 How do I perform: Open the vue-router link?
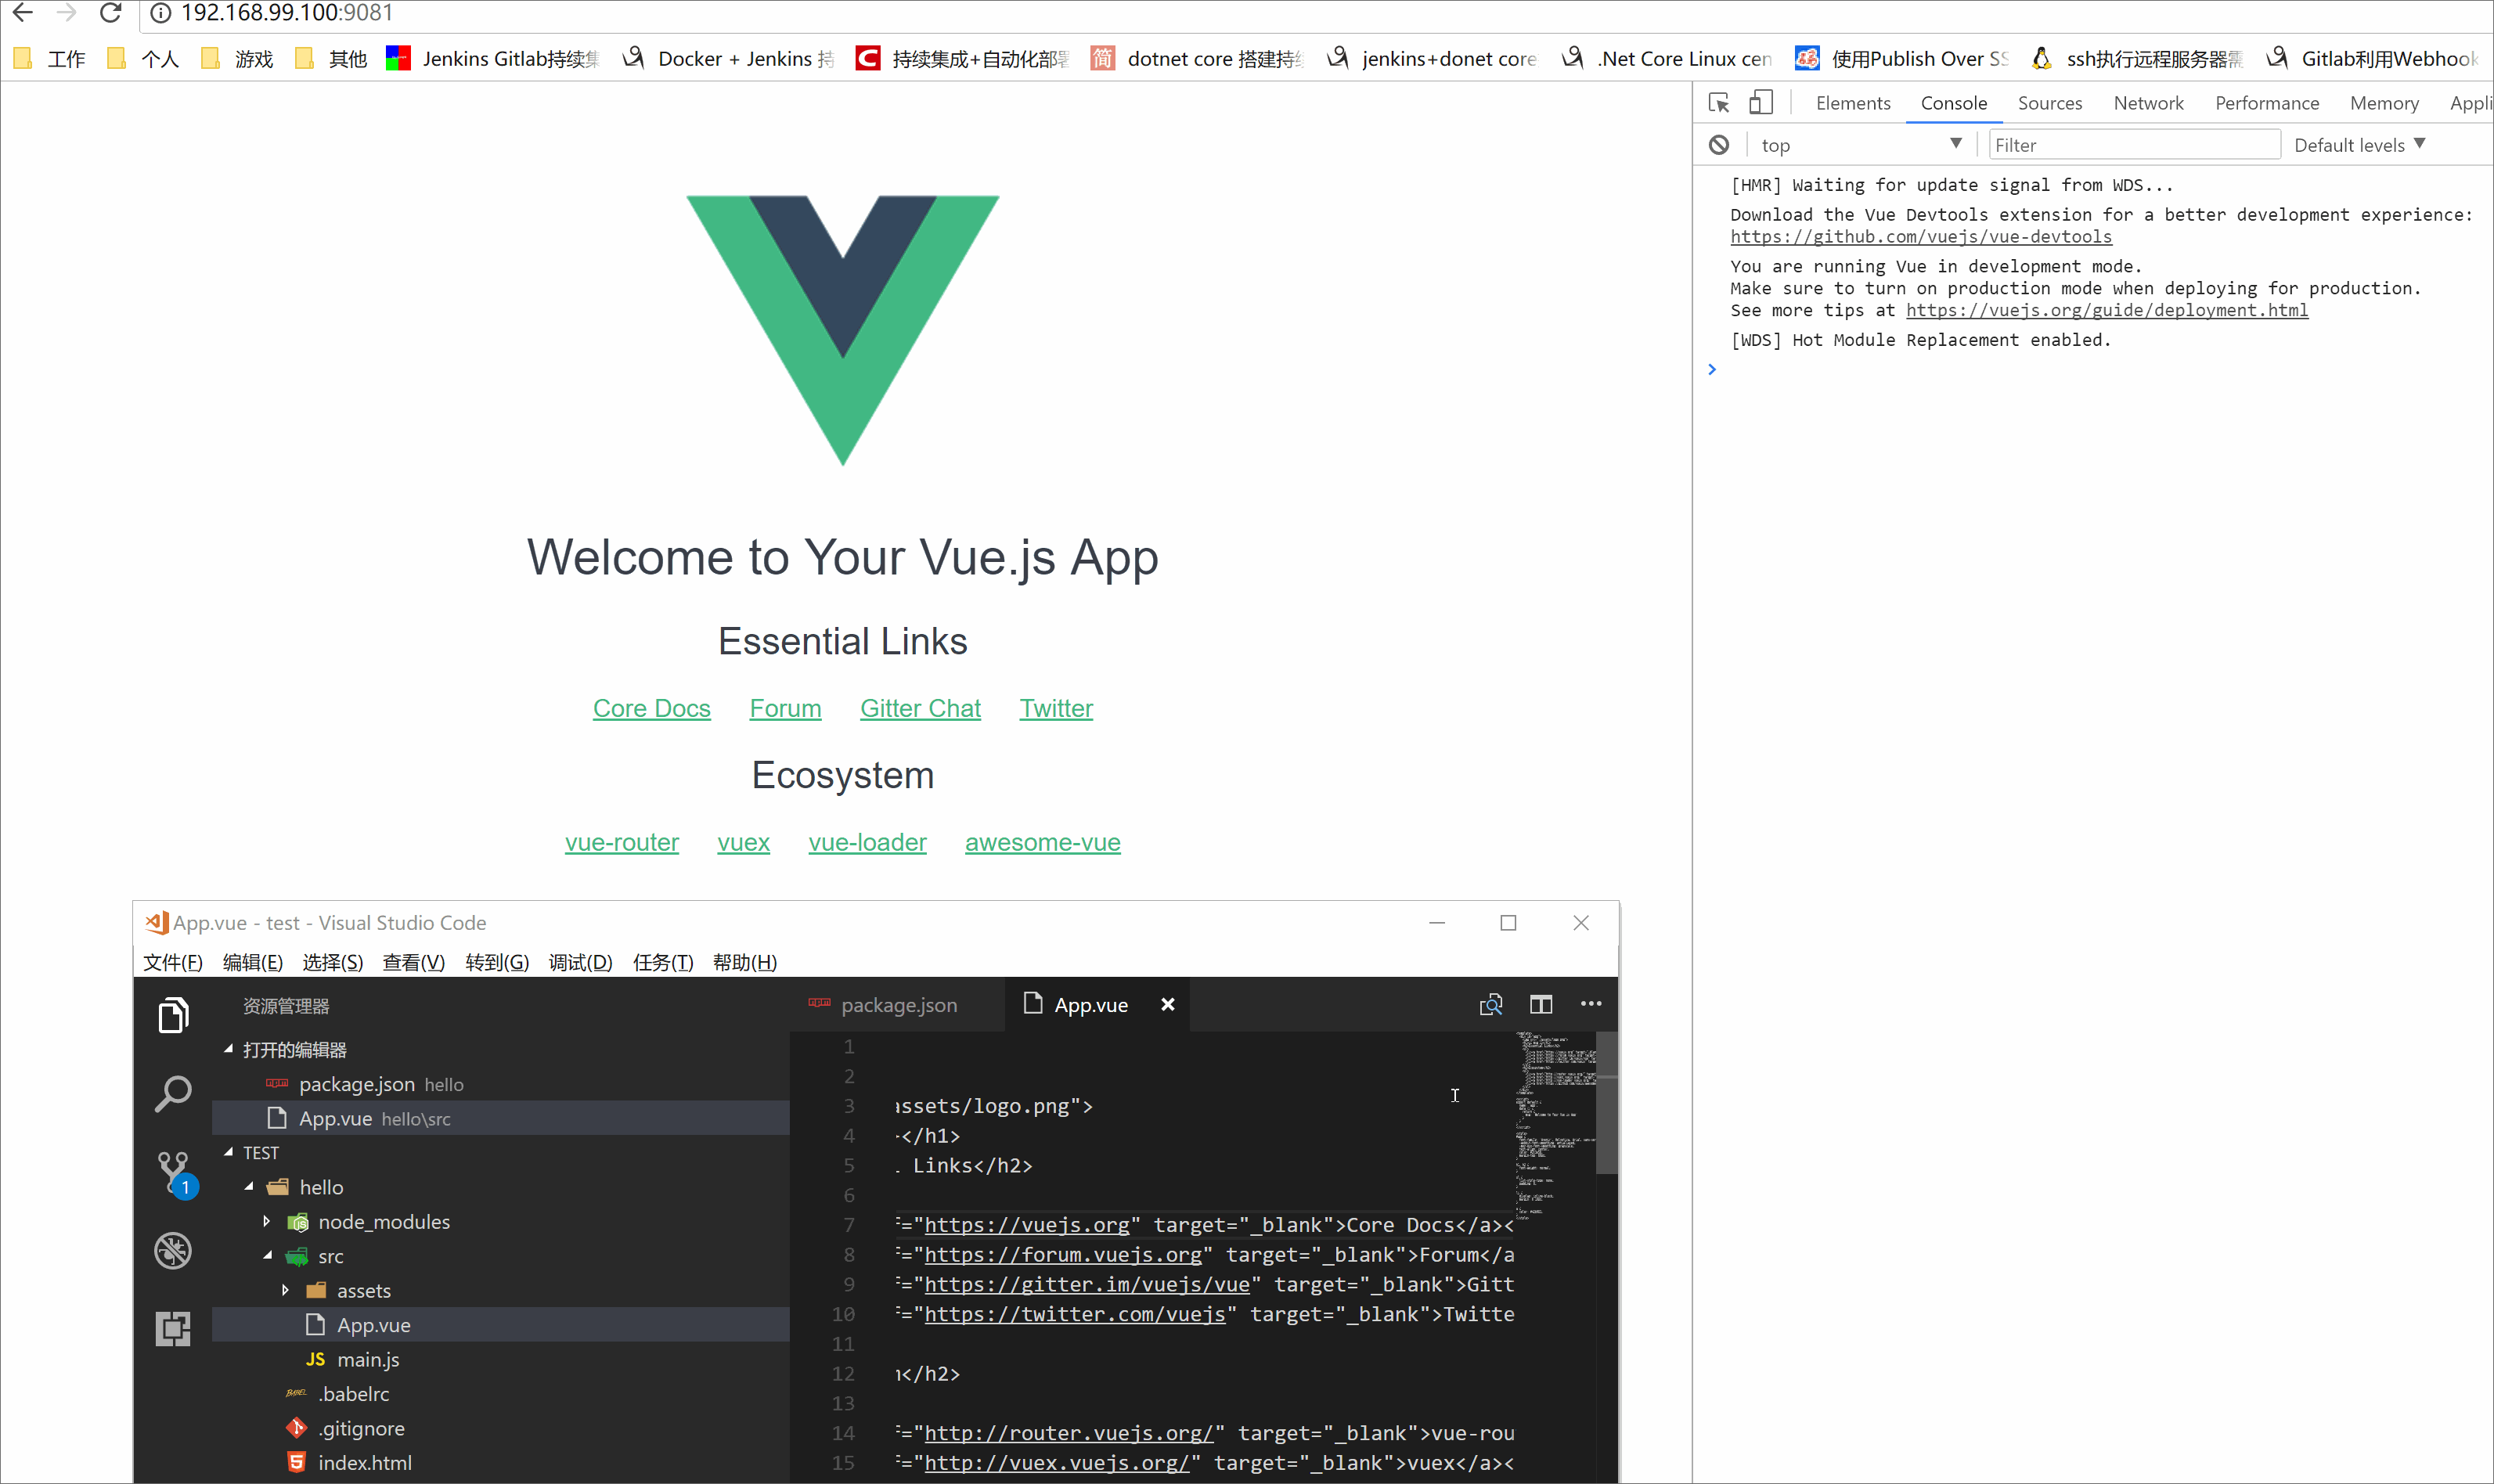click(x=621, y=842)
